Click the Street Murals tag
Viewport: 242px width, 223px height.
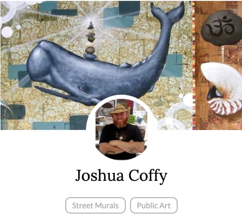[96, 205]
